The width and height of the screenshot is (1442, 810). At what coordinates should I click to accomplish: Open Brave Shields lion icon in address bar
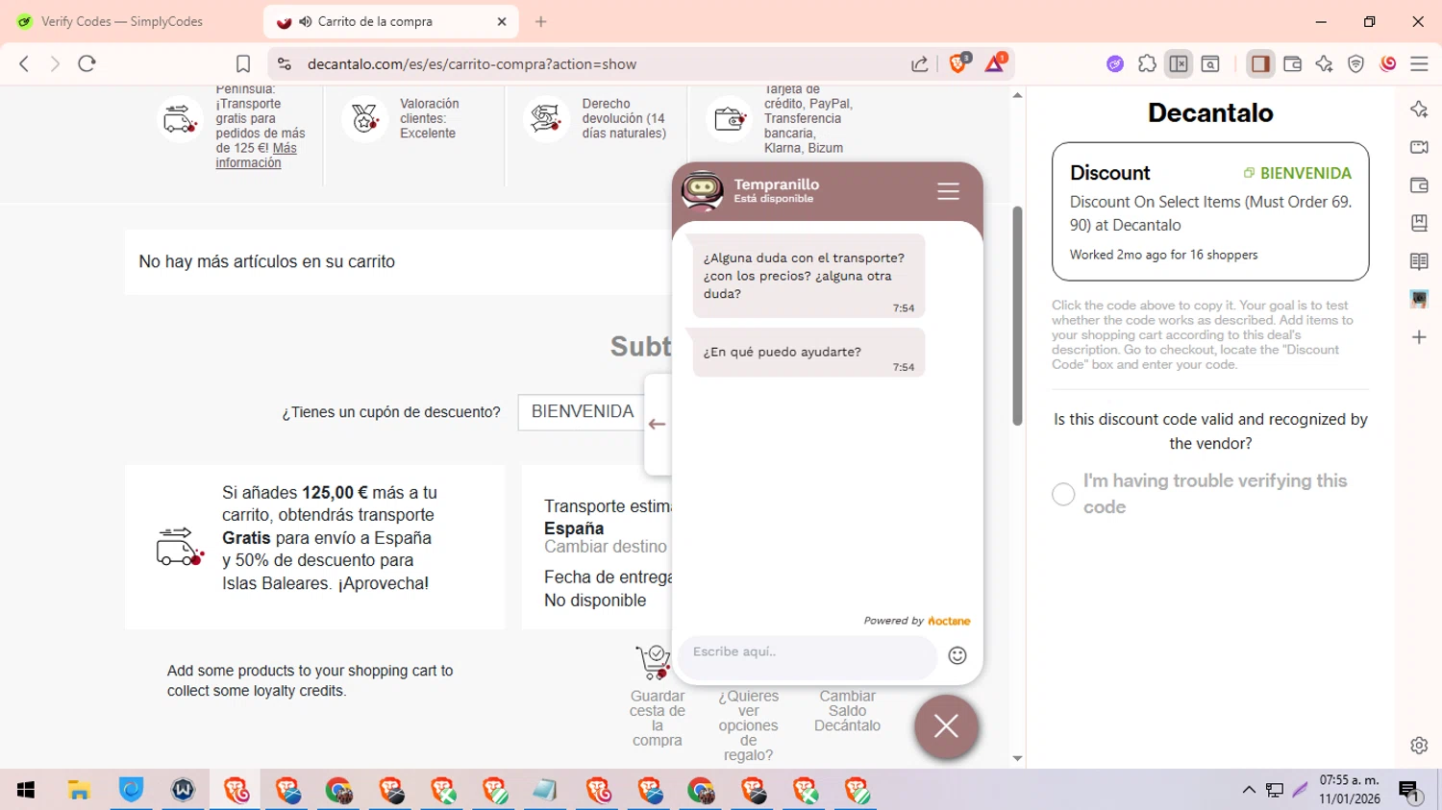point(958,63)
